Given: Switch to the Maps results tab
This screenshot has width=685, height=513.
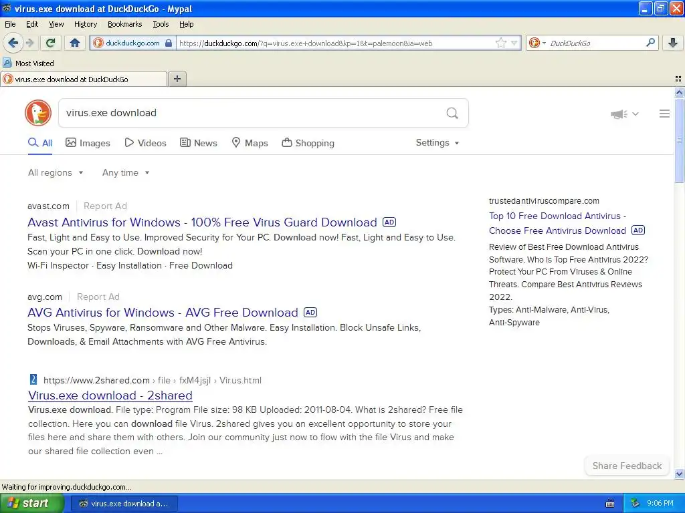Looking at the screenshot, I should click(250, 143).
